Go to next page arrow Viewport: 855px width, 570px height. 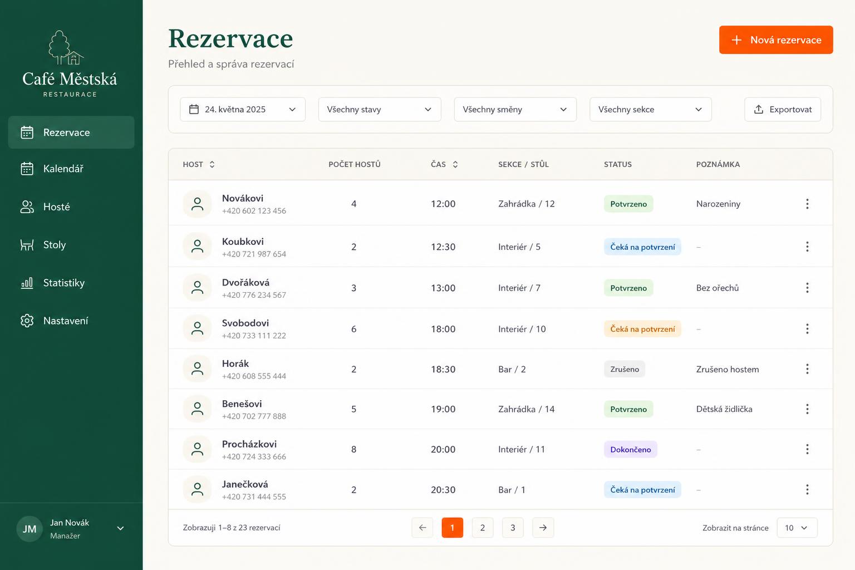pyautogui.click(x=543, y=528)
